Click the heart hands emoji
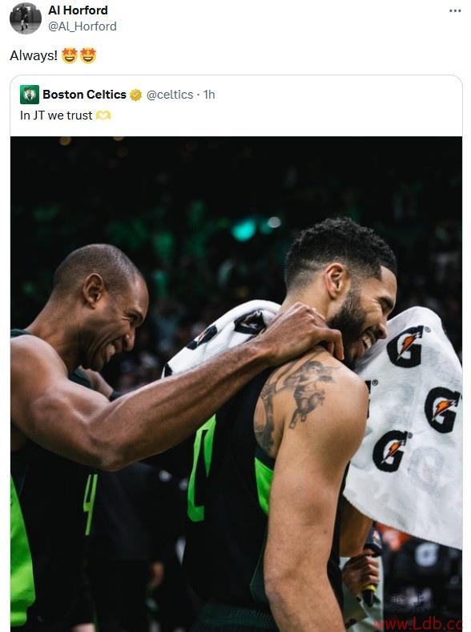The image size is (471, 632). (103, 115)
